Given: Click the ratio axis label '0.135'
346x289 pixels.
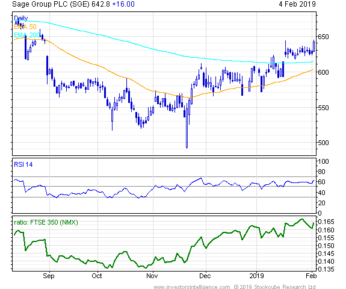Looking at the screenshot, I should point(326,269).
